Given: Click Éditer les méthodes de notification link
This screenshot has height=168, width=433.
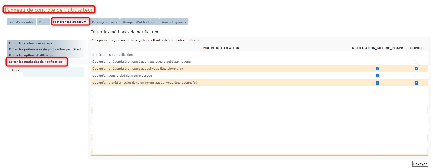Looking at the screenshot, I should tap(35, 62).
